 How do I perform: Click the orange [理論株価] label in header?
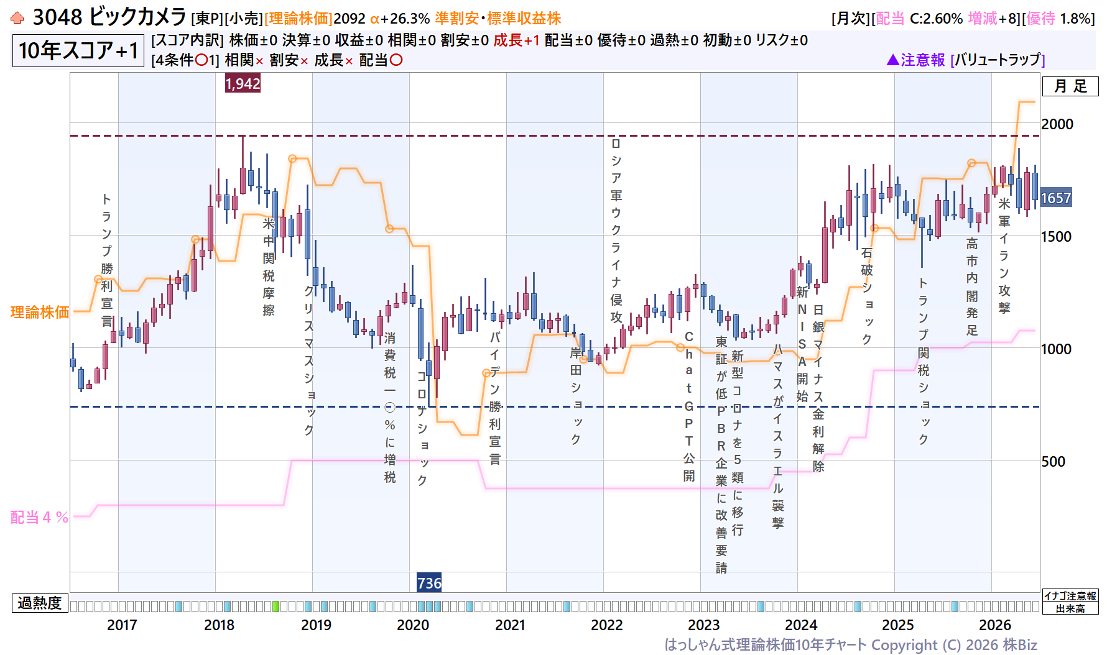coord(299,19)
